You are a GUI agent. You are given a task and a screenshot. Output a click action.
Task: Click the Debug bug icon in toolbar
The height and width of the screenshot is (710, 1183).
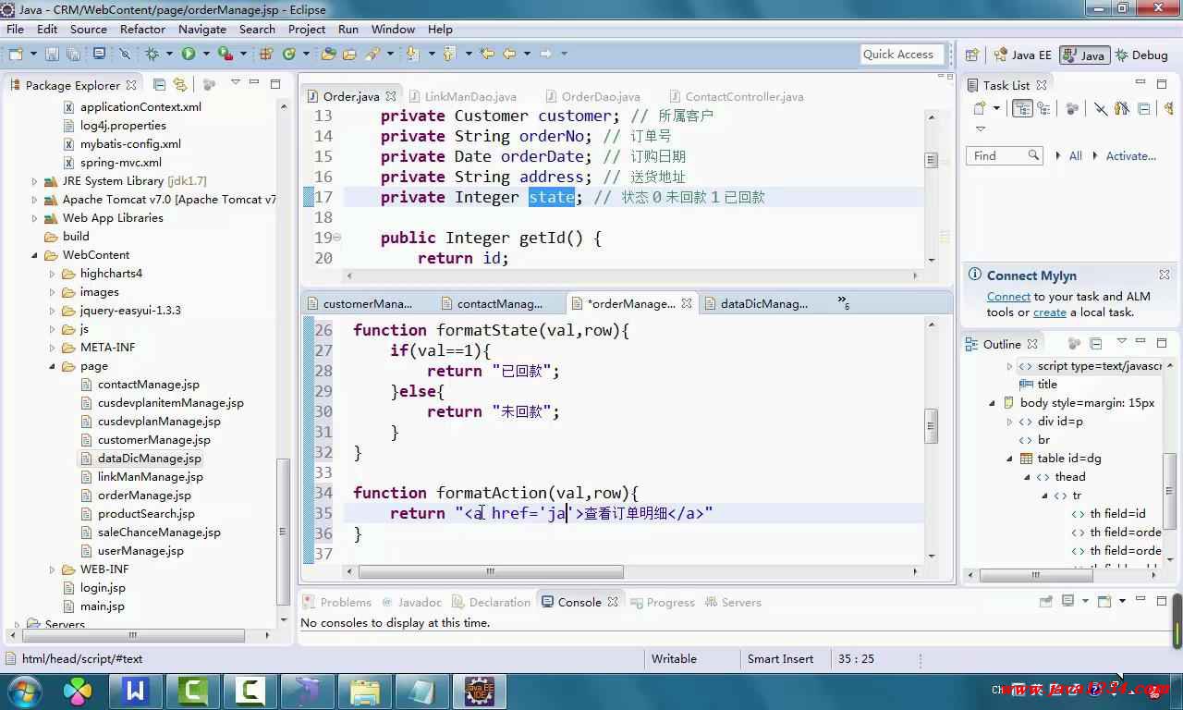click(x=152, y=54)
